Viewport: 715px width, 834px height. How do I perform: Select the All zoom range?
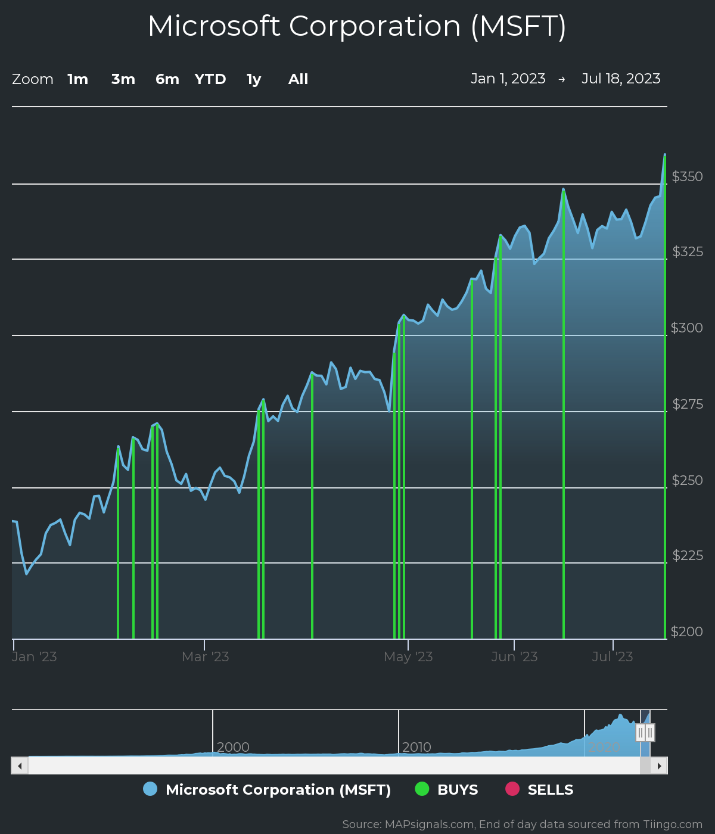coord(299,79)
